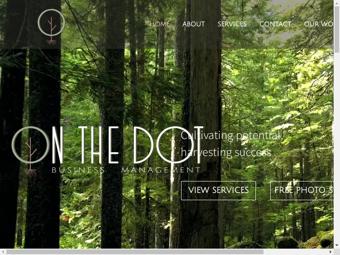
Task: Open the OUR WORK navigation link
Action: pyautogui.click(x=318, y=24)
